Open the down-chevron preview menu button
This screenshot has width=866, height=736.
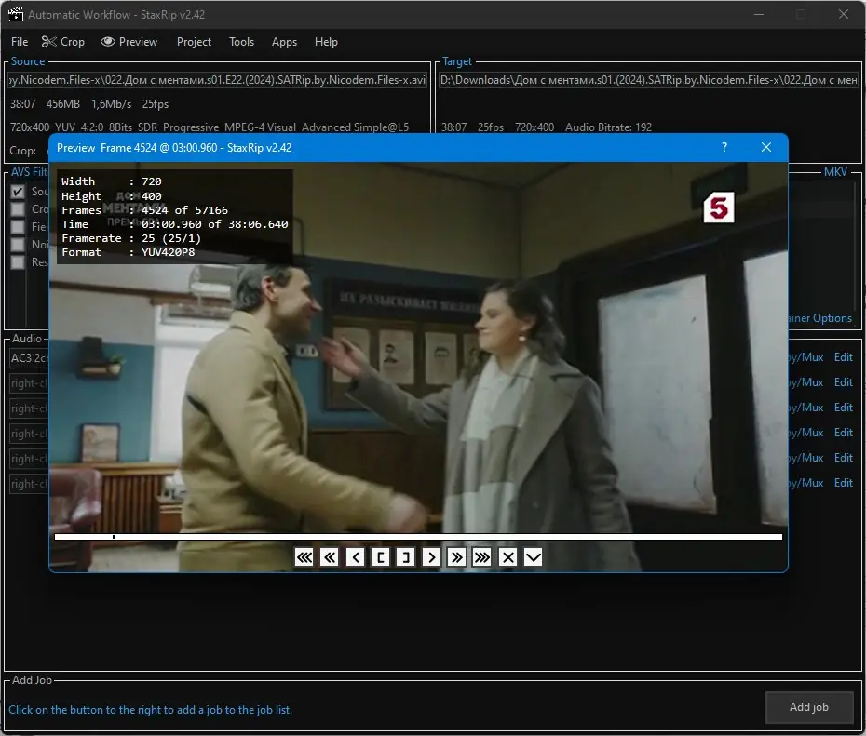point(533,557)
